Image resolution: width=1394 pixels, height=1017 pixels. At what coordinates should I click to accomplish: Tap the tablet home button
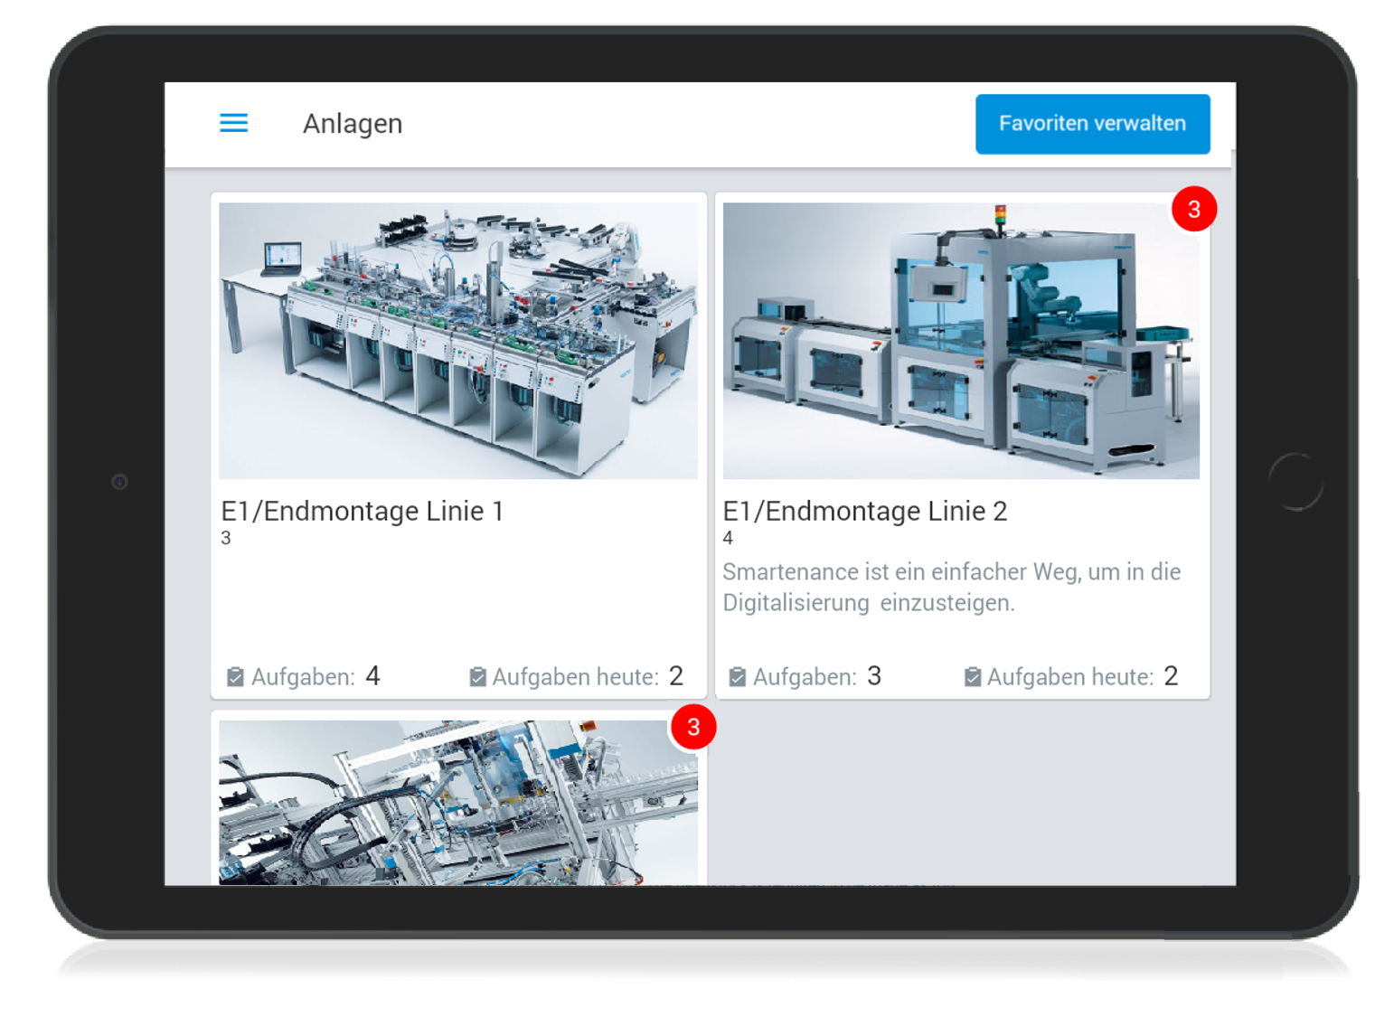point(1295,482)
